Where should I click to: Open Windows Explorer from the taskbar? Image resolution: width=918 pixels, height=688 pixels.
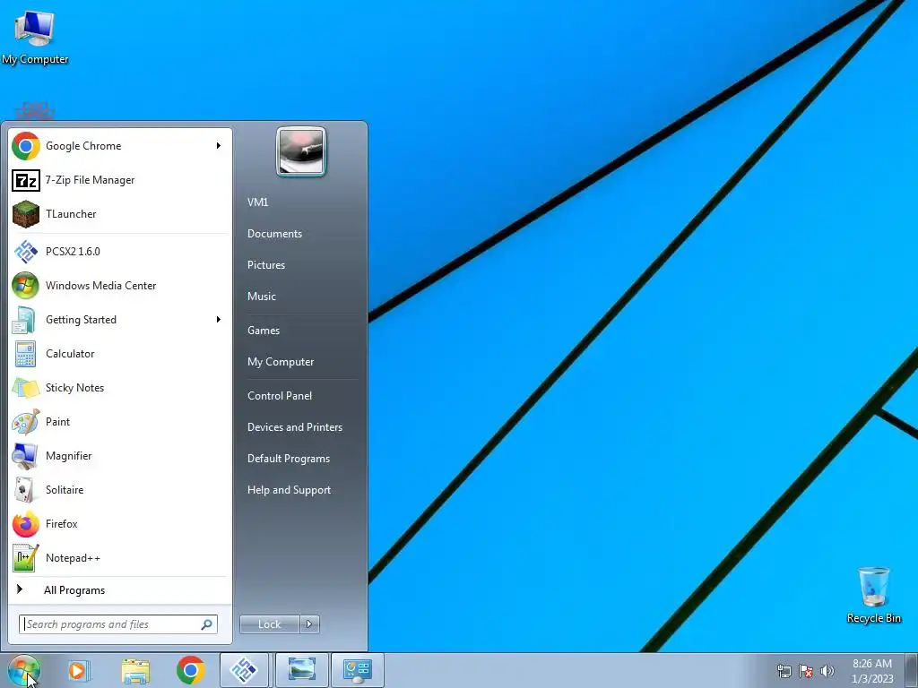[x=135, y=670]
